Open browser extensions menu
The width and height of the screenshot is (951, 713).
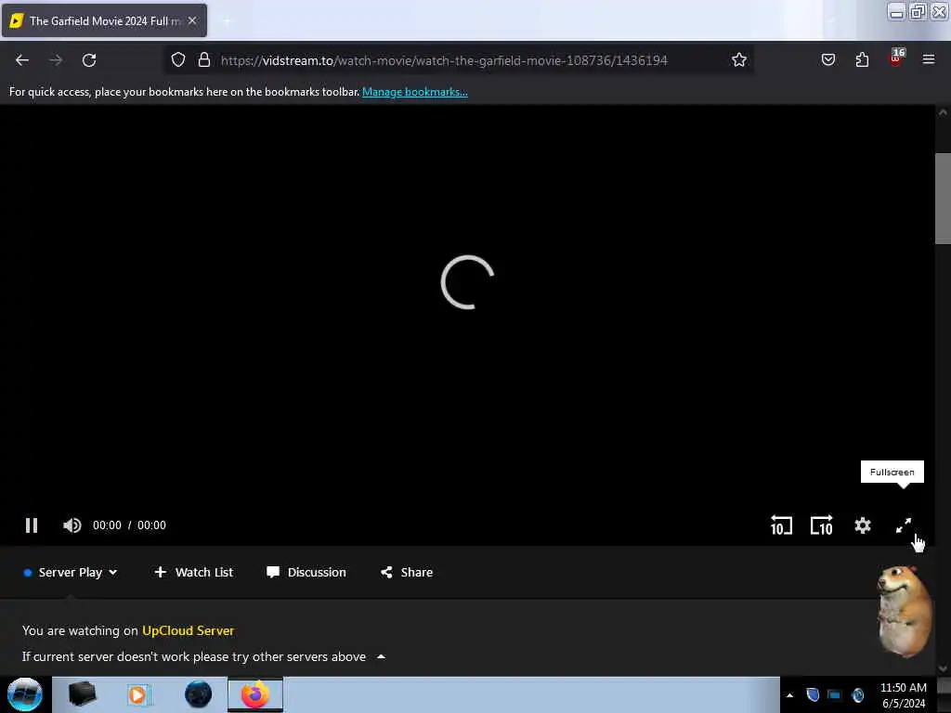click(862, 60)
